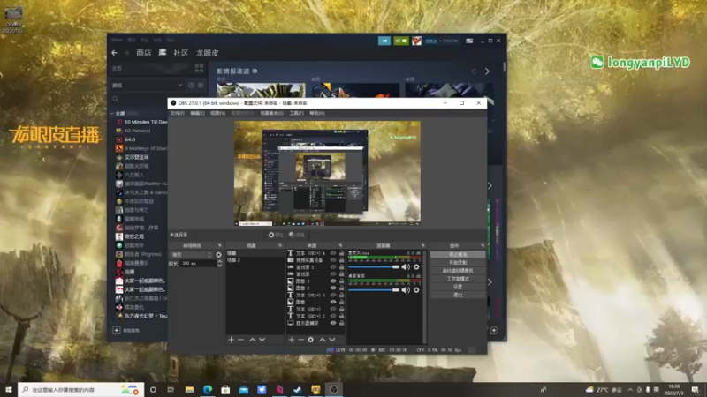Image resolution: width=707 pixels, height=397 pixels.
Task: Click ready-to-play filter icon in Steam sidebar
Action: (201, 85)
